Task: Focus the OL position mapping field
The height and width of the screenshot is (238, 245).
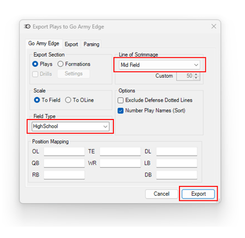Action: click(x=64, y=151)
